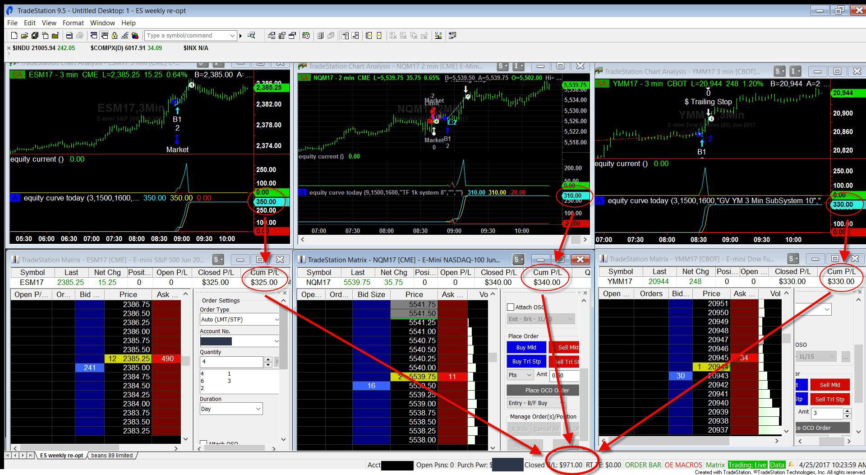Click the padlock icon in main toolbar

[x=115, y=36]
